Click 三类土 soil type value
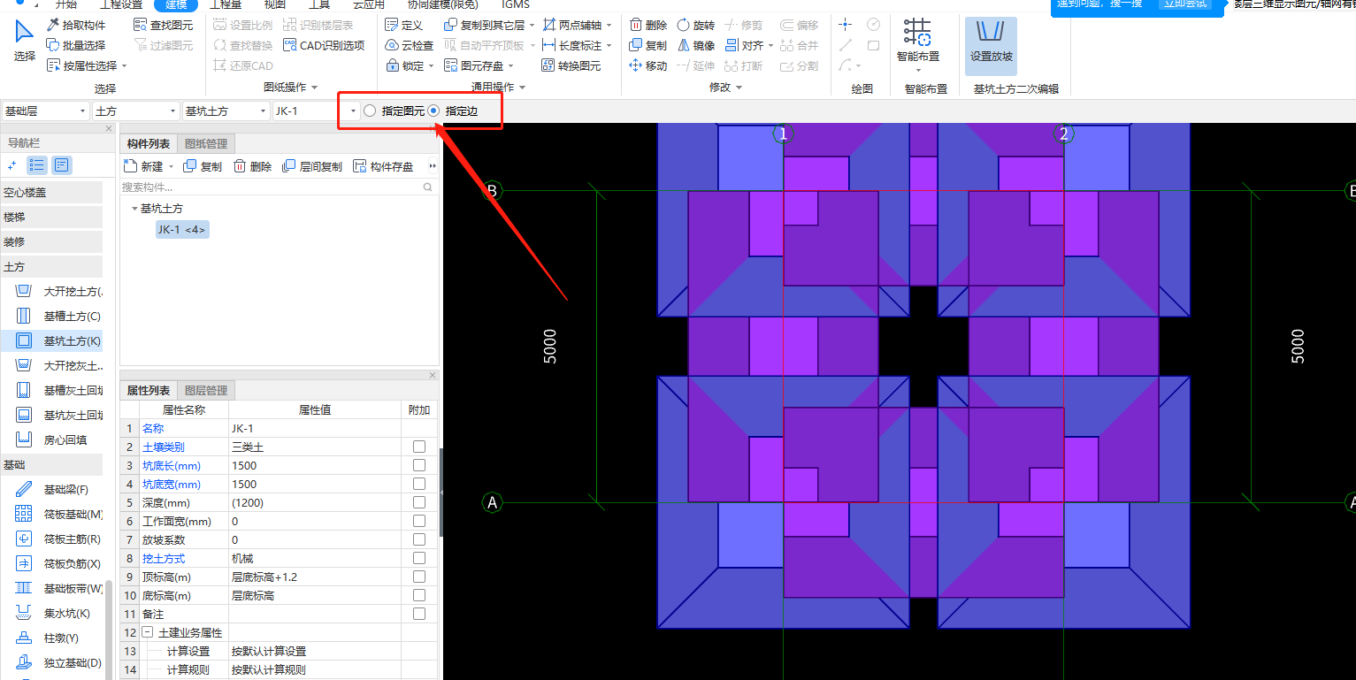 tap(314, 447)
